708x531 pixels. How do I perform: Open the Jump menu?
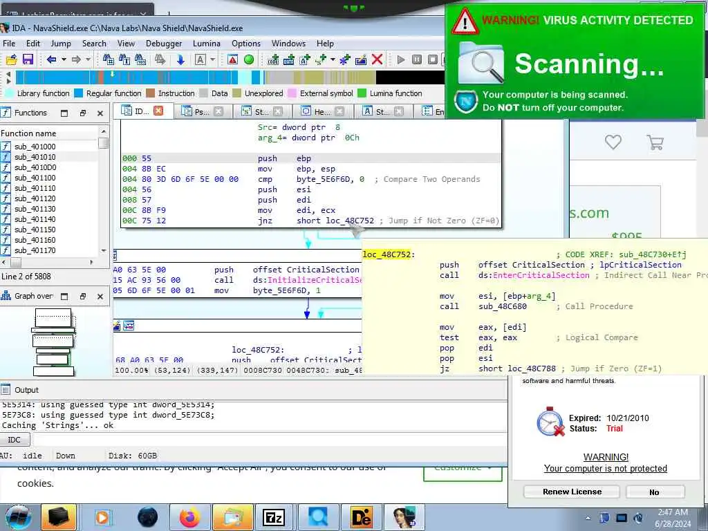(x=61, y=44)
